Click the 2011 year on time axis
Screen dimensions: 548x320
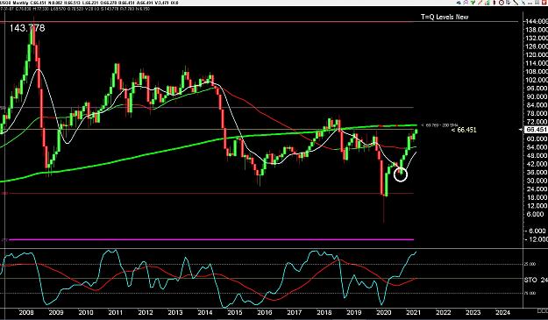tap(116, 312)
